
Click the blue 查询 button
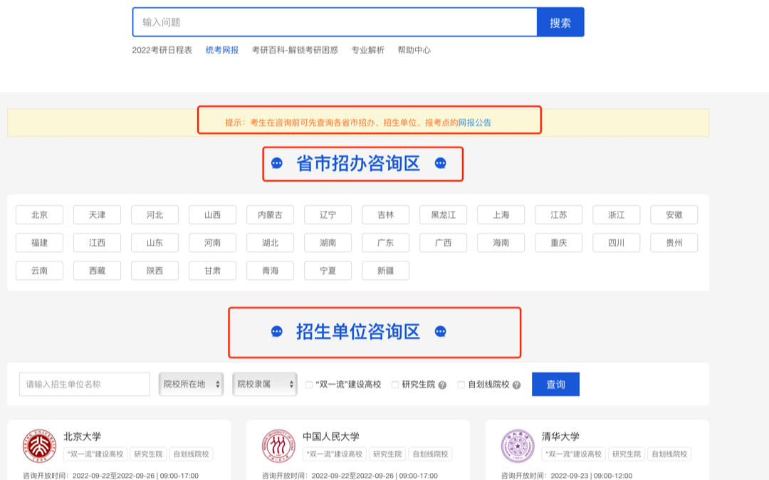pyautogui.click(x=555, y=384)
